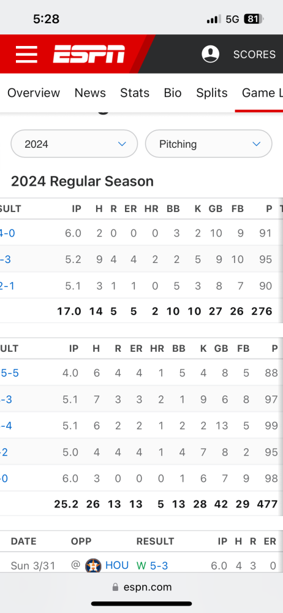Open the HOU opponent team link

tap(117, 566)
